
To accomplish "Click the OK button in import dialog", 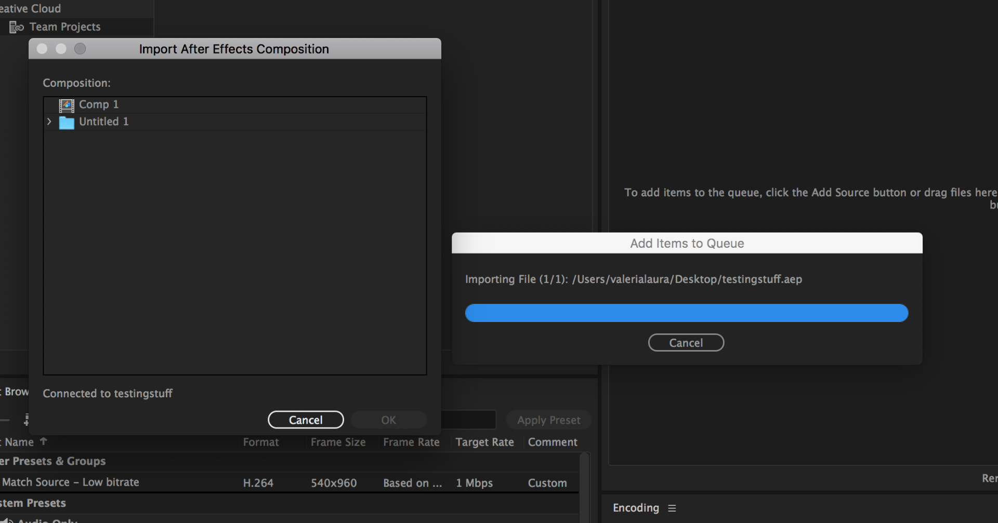I will 389,420.
